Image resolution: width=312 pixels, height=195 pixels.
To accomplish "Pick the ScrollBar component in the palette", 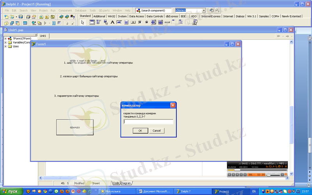I will point(167,22).
